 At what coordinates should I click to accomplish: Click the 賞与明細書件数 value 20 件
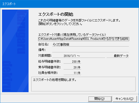point(72,67)
